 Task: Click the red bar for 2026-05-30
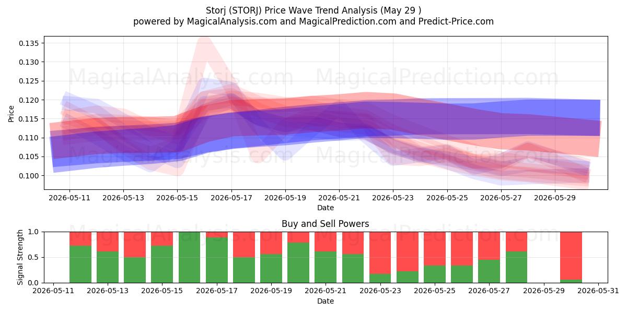(x=571, y=256)
